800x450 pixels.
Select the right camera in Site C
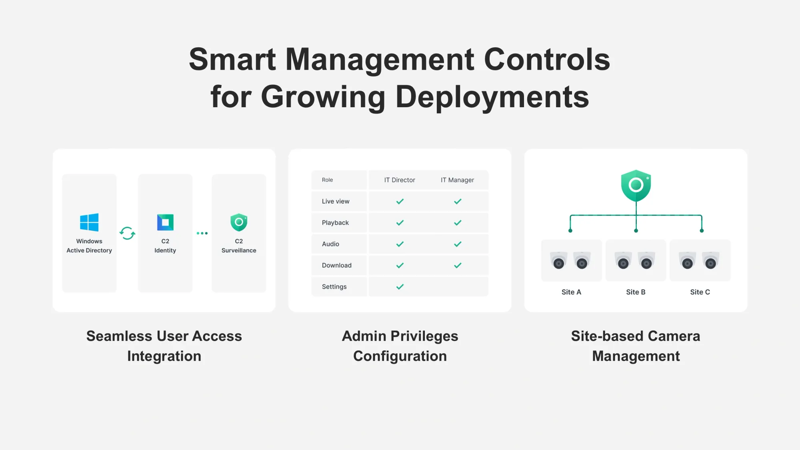coord(711,260)
